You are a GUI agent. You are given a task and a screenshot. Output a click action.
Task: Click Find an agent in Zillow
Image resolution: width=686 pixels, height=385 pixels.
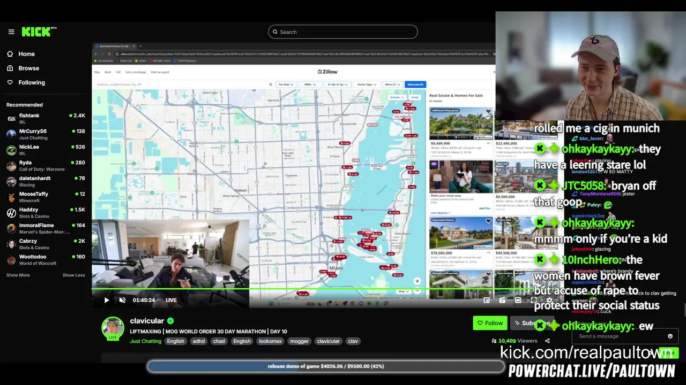pos(160,72)
